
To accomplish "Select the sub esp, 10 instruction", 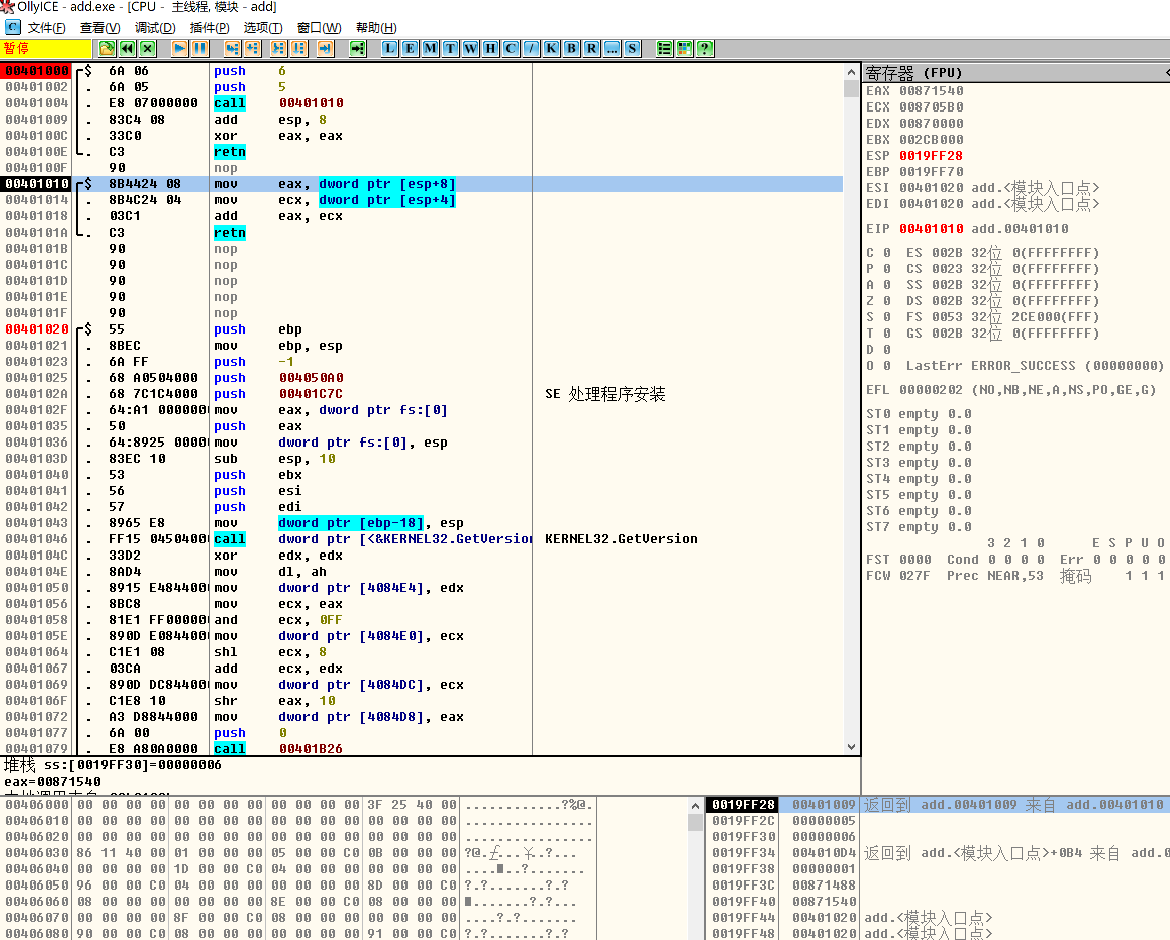I will pyautogui.click(x=421, y=458).
